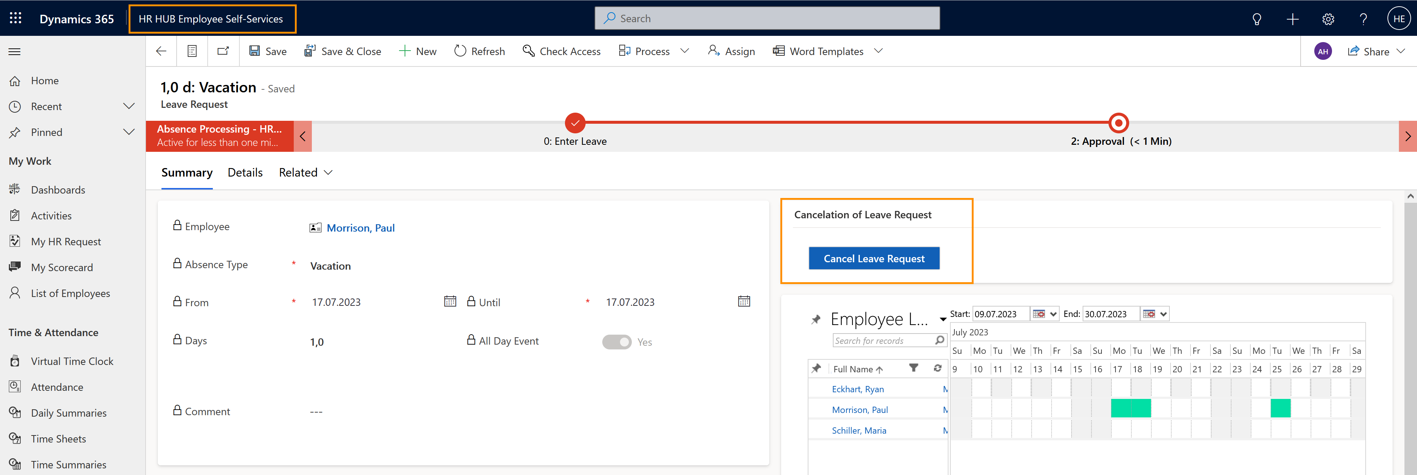
Task: Open the HE user account avatar
Action: click(x=1399, y=19)
